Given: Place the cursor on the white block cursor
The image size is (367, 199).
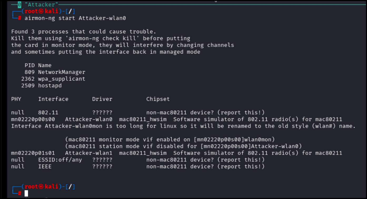Looking at the screenshot, I should [26, 193].
